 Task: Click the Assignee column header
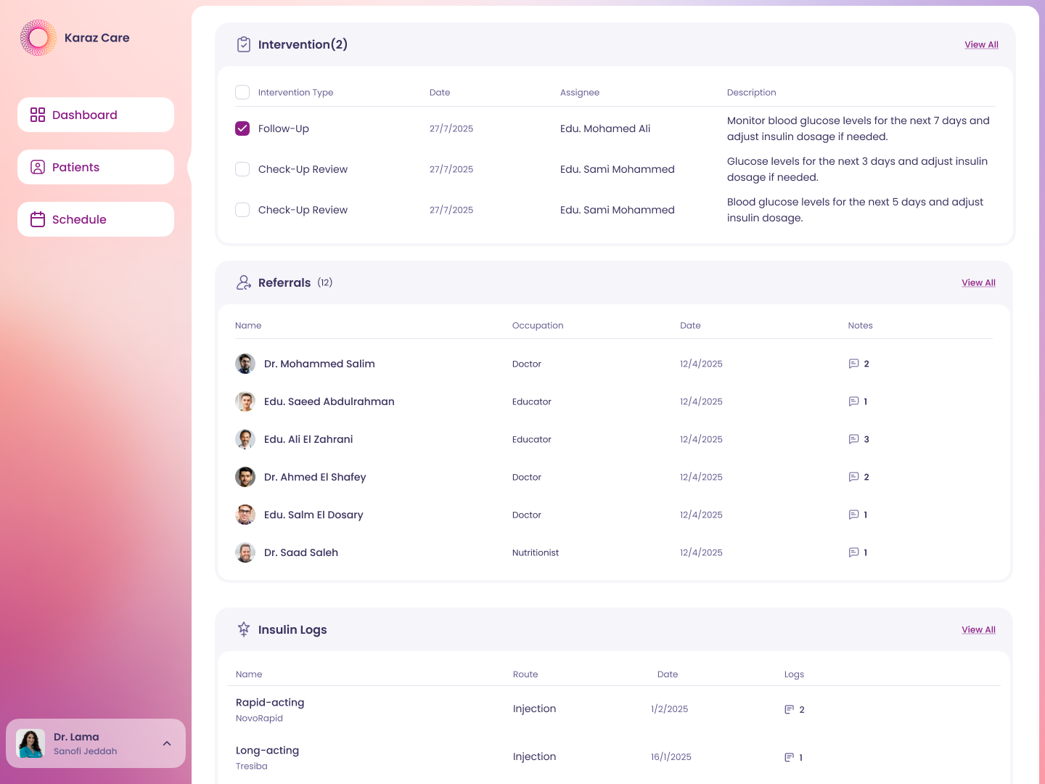pos(580,92)
